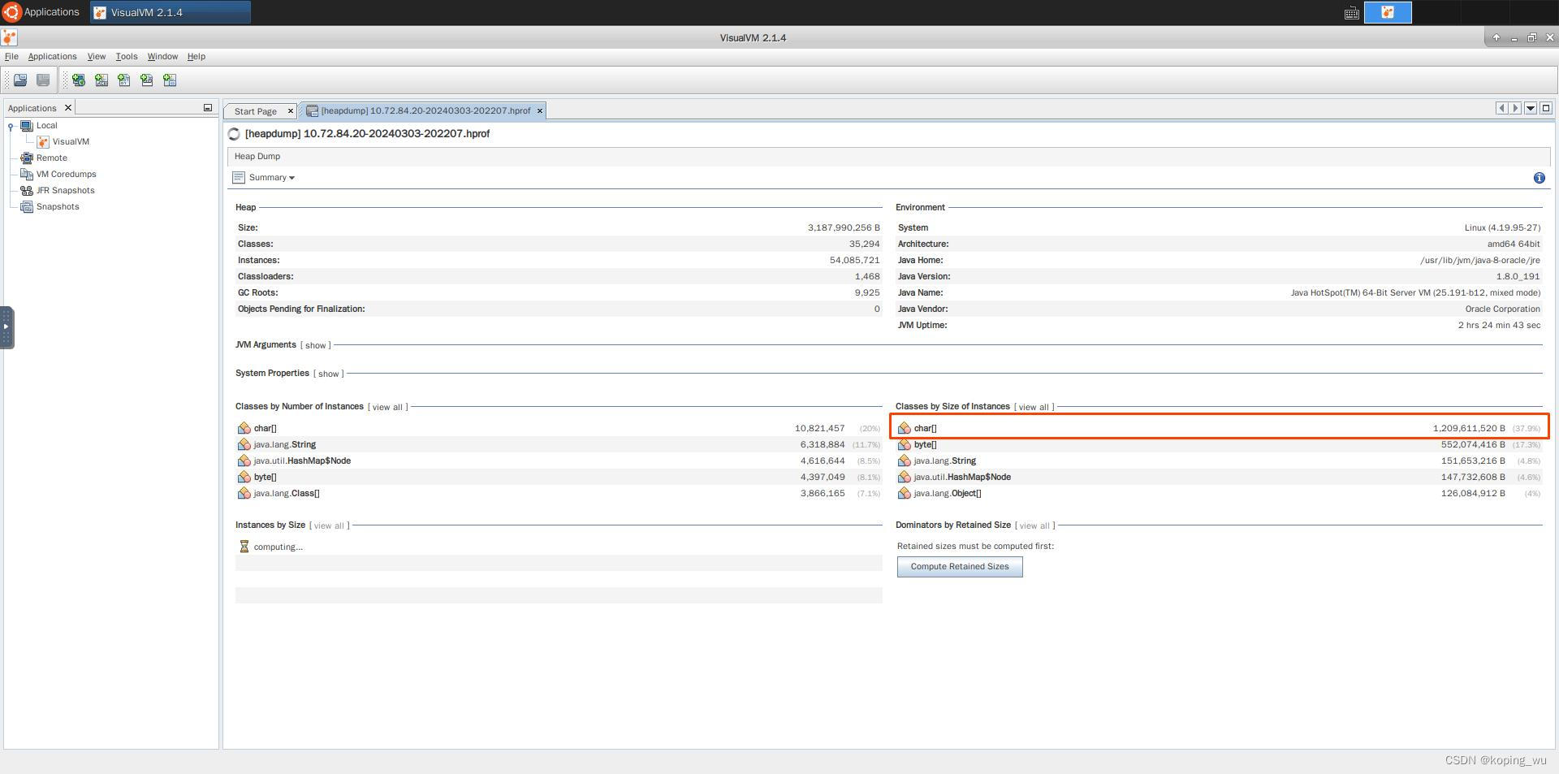Screen dimensions: 1559x774
Task: Select the heapdump hprof tab
Action: [x=425, y=110]
